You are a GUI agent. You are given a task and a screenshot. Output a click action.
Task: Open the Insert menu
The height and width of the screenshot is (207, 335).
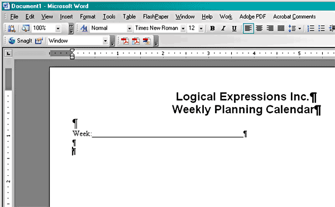point(66,17)
